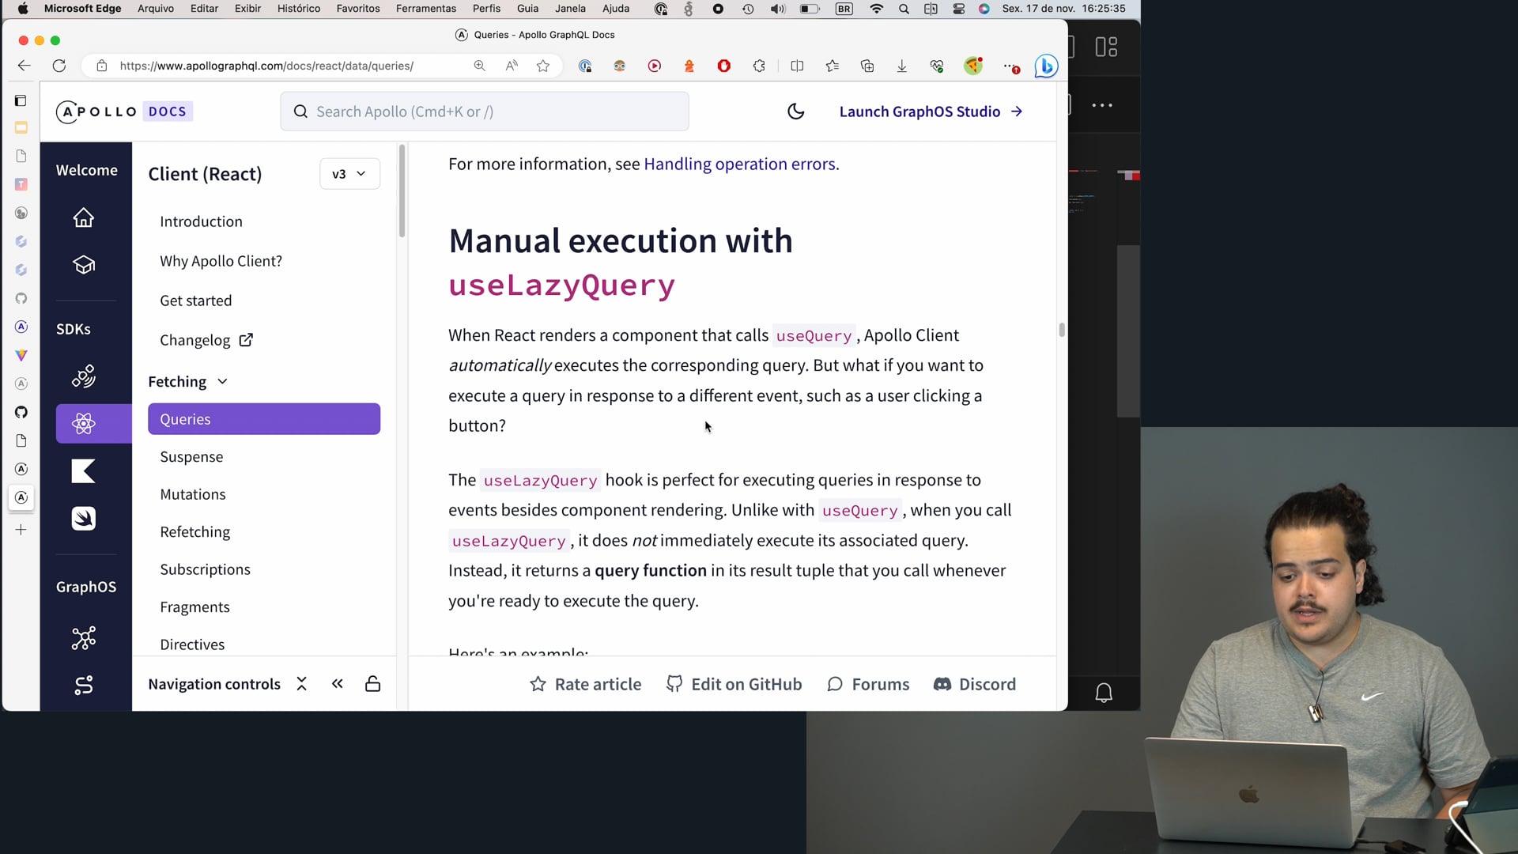The image size is (1518, 854).
Task: Toggle the sidebar lock icon
Action: pos(372,684)
